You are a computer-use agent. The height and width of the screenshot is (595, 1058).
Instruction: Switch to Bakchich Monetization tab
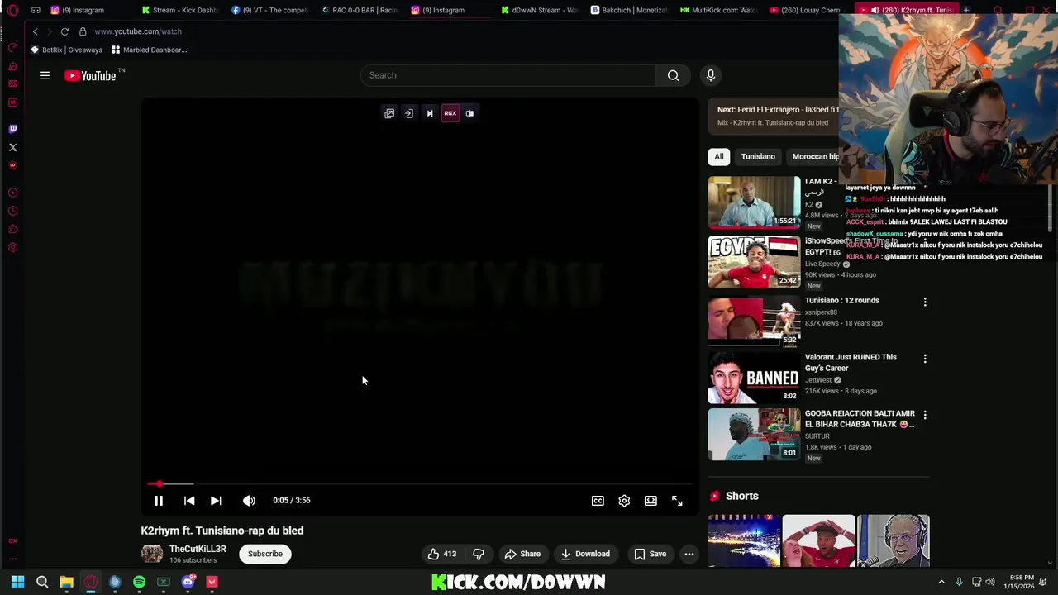(x=628, y=10)
